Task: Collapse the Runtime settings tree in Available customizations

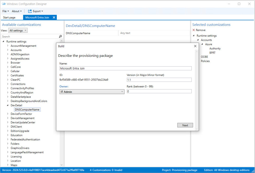Action: click(3, 41)
